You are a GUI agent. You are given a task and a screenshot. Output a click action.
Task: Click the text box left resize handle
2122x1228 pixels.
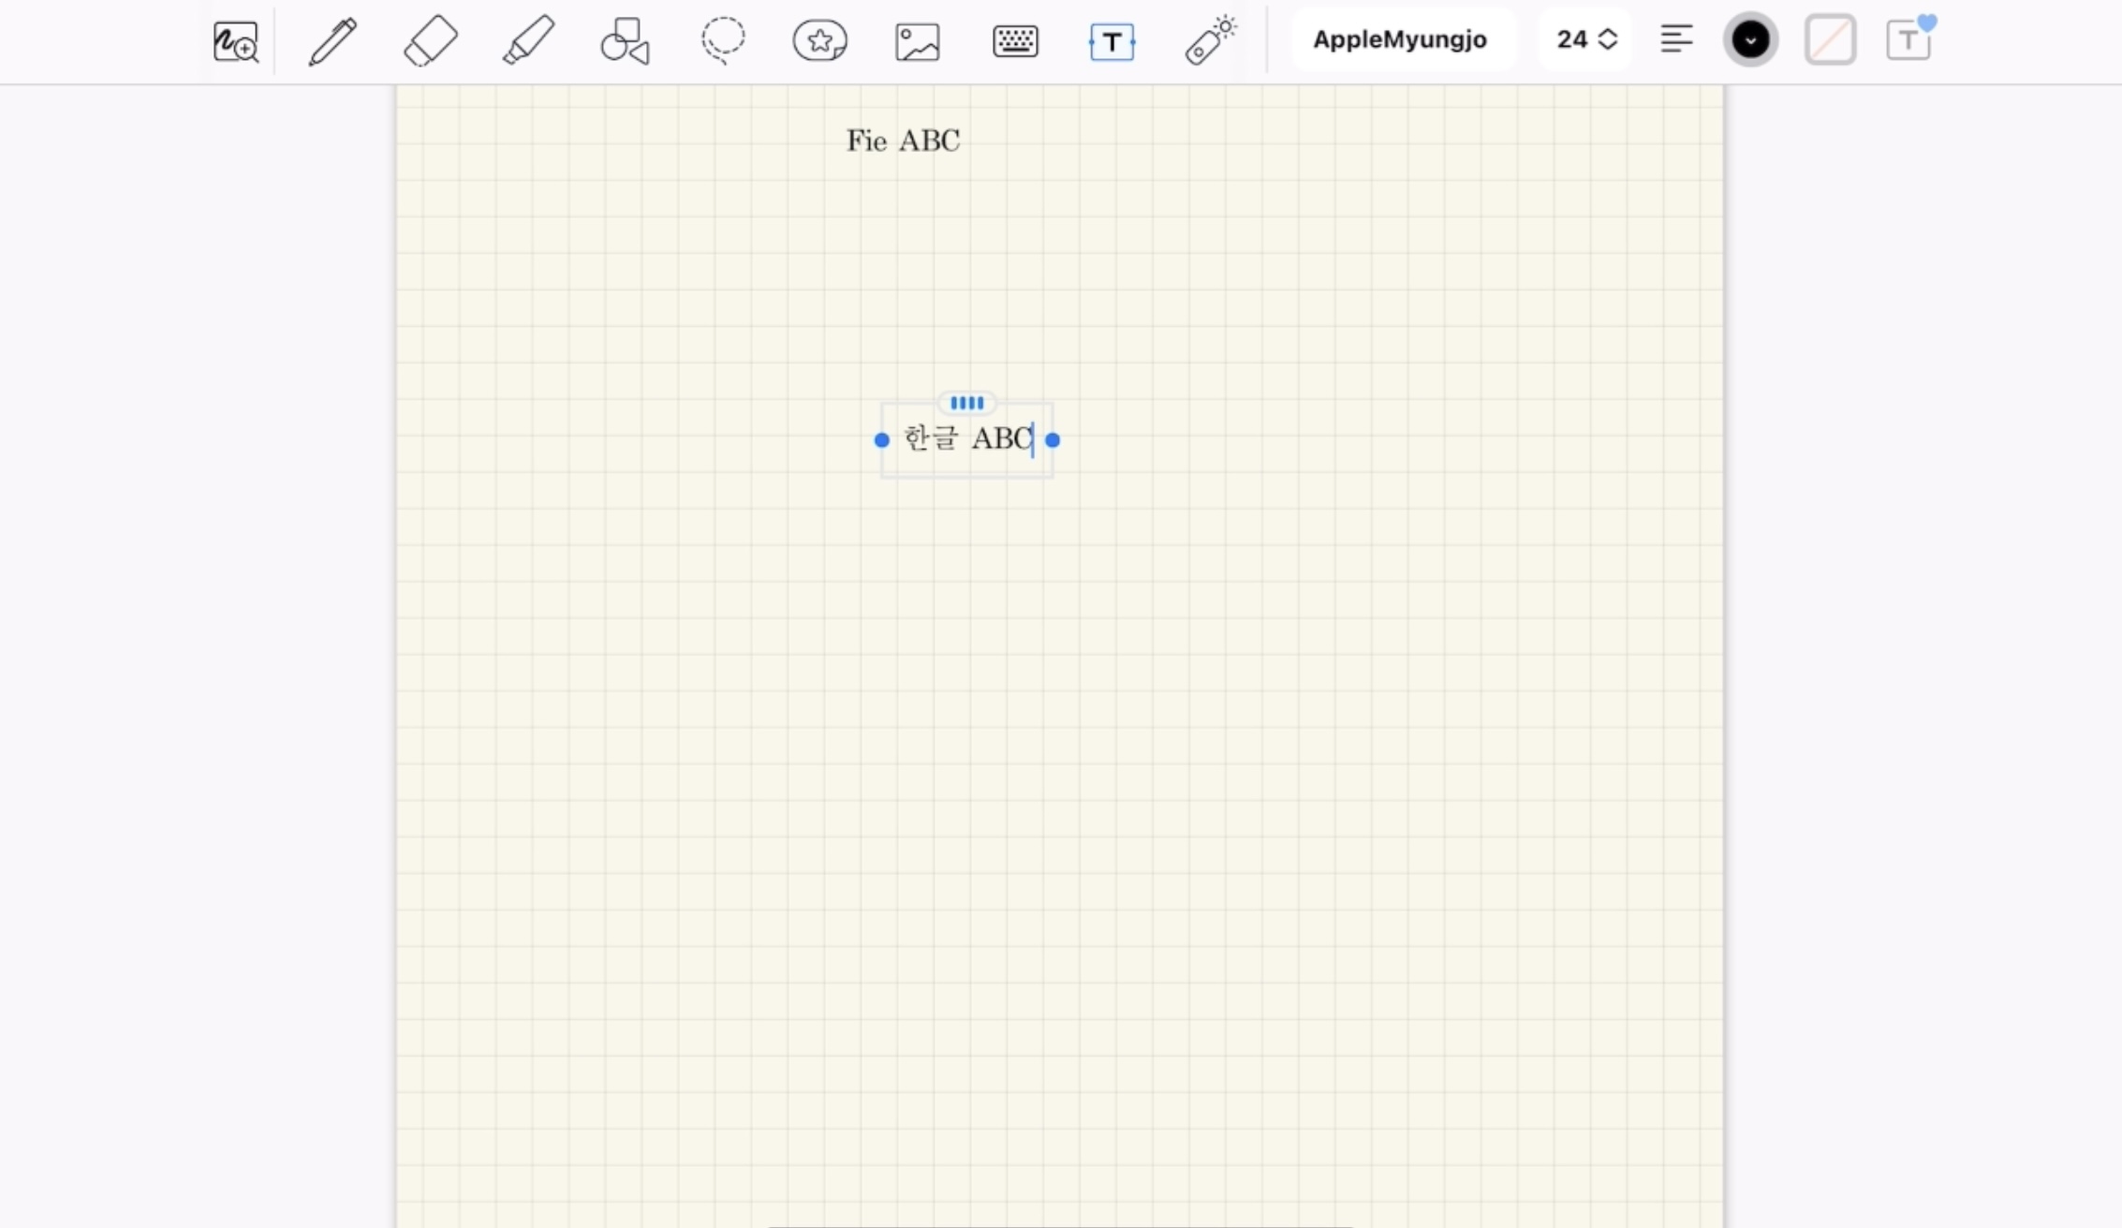tap(881, 439)
